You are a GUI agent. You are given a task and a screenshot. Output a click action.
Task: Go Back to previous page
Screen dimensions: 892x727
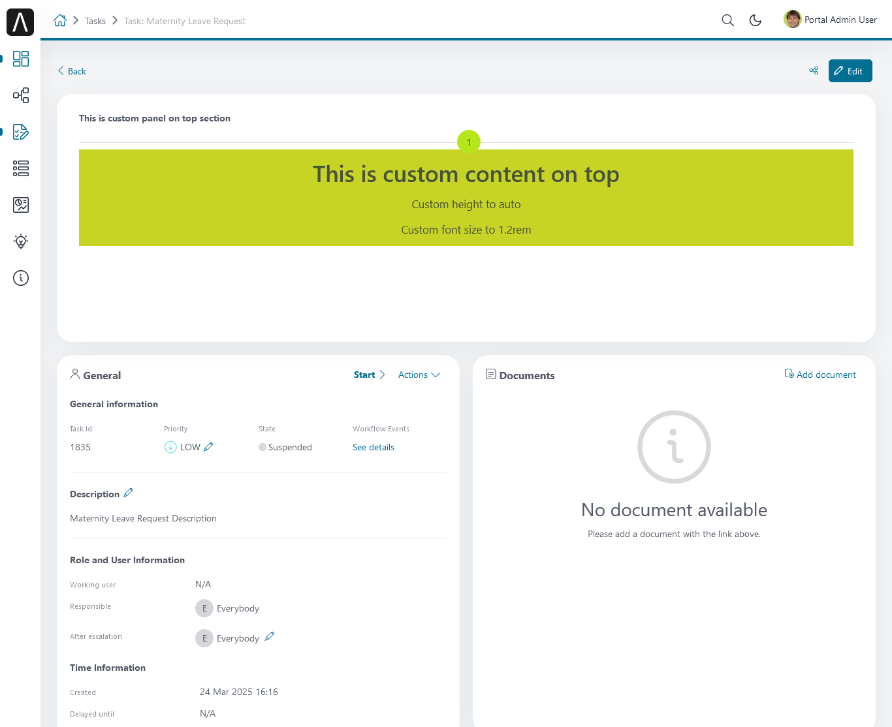72,71
